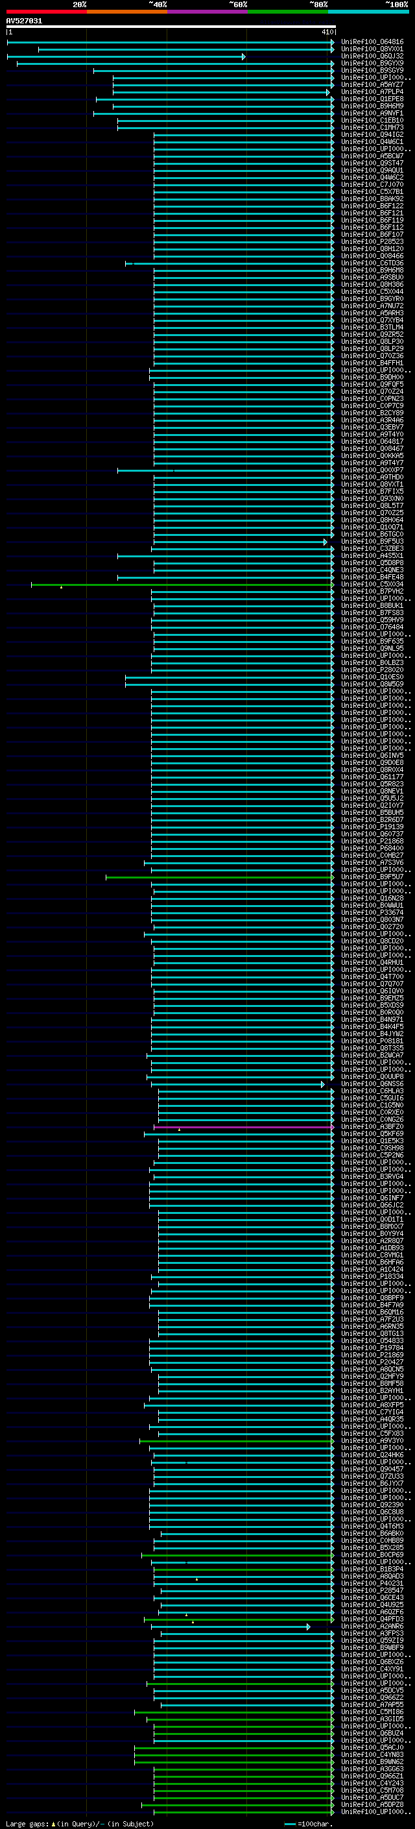Image resolution: width=415 pixels, height=1829 pixels.
Task: Click the UniRef100_C5X034 label
Action: 372,585
